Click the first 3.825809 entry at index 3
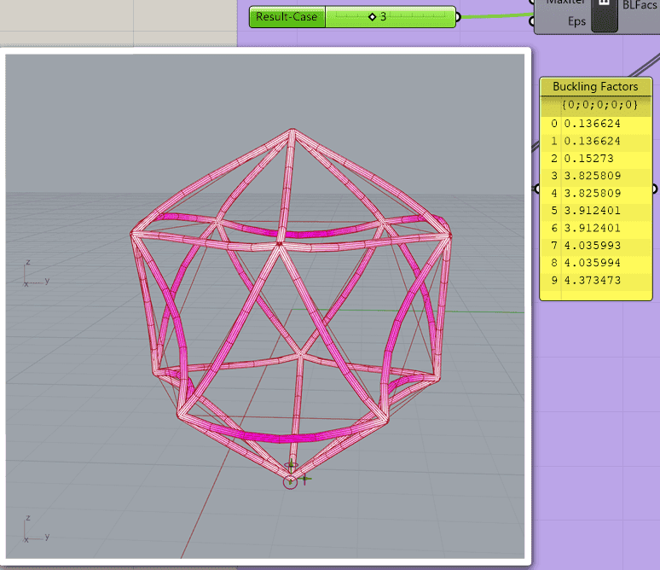Viewport: 660px width, 570px height. 592,176
